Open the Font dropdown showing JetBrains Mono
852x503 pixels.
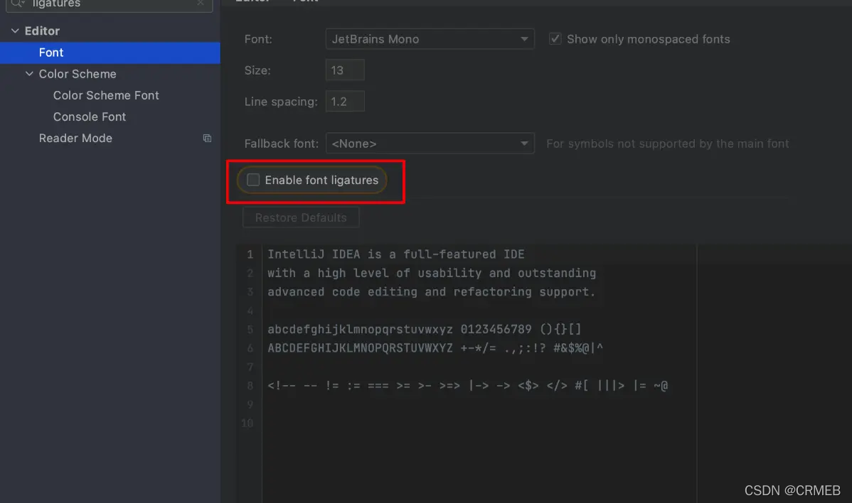(430, 39)
